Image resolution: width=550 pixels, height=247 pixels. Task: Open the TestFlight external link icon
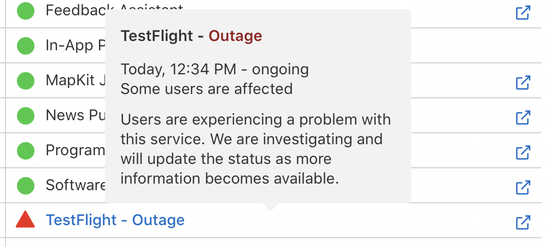[523, 222]
